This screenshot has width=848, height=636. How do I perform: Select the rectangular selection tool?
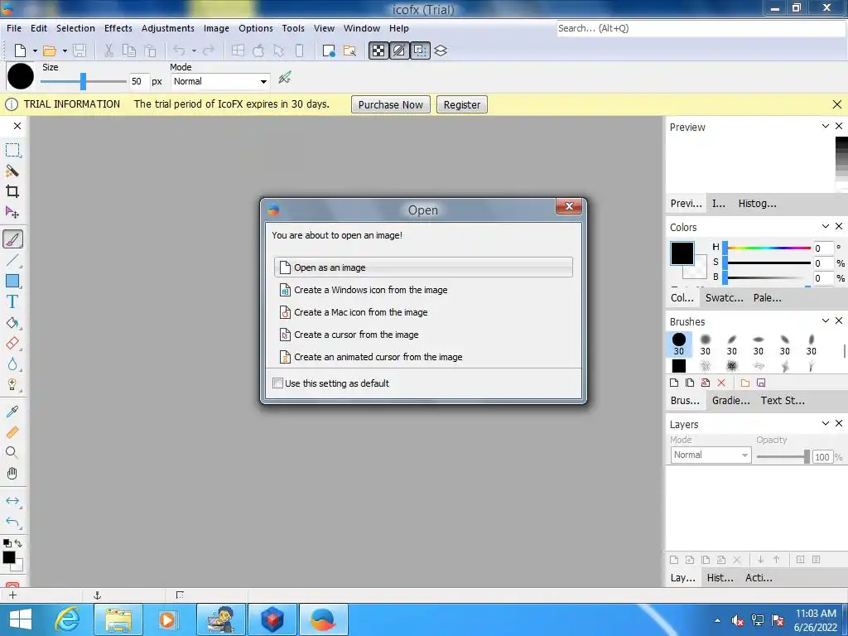12,150
